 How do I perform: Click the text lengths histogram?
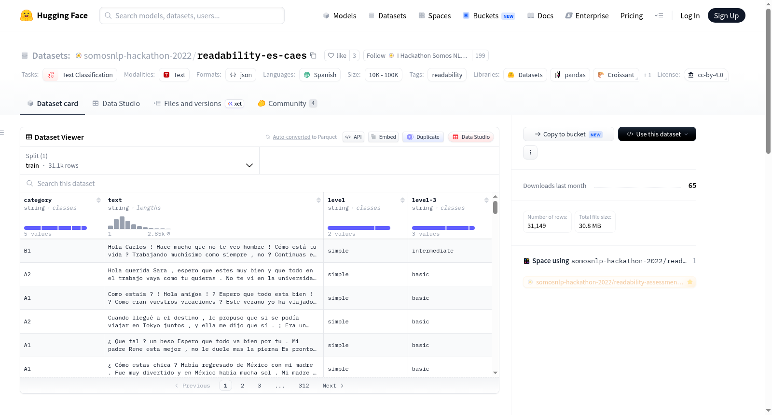139,223
